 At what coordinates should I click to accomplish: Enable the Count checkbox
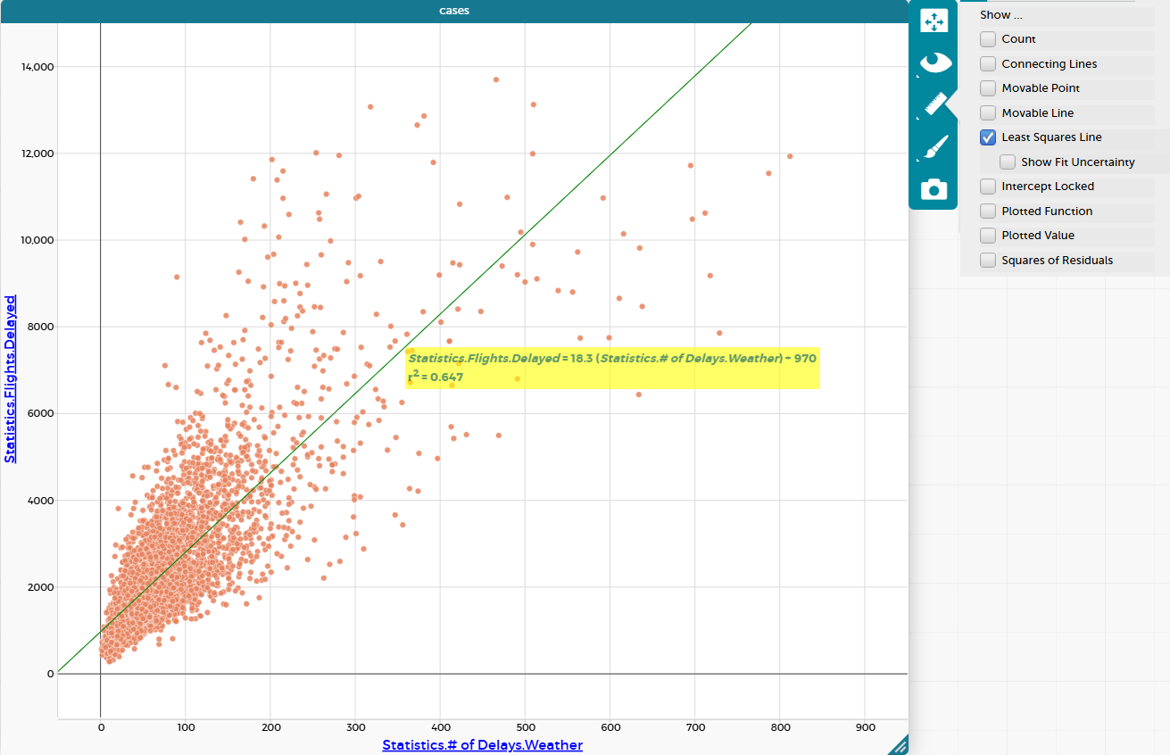click(x=988, y=39)
